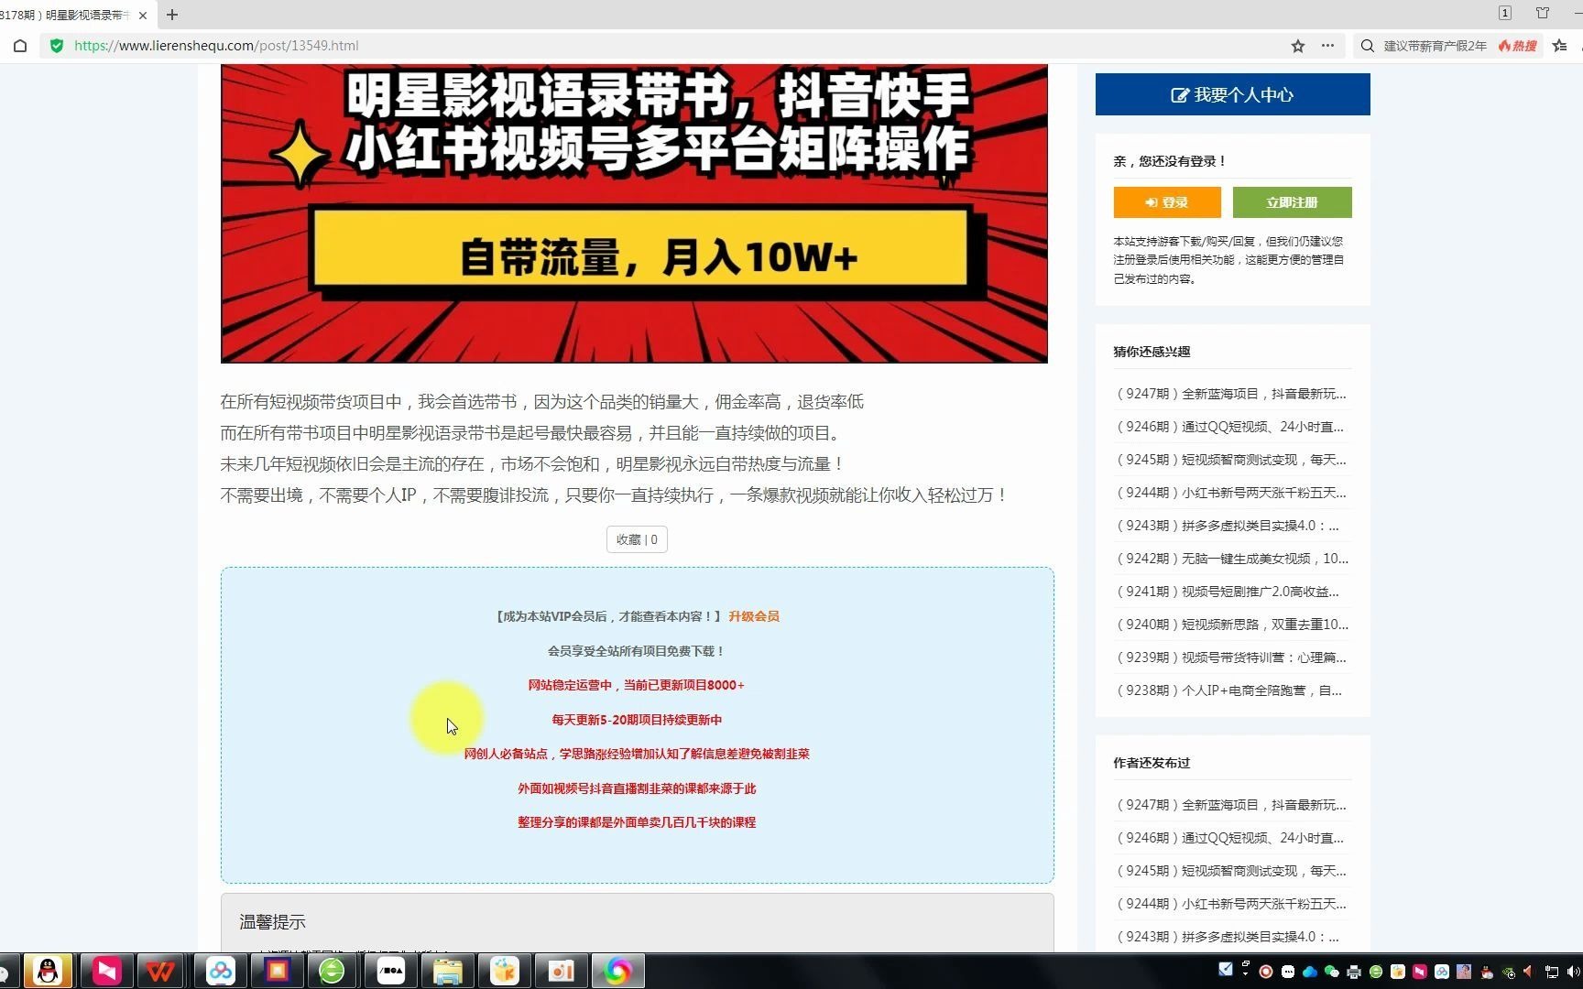Open the black-and-white shapes app in taskbar
The width and height of the screenshot is (1583, 989).
pyautogui.click(x=391, y=971)
